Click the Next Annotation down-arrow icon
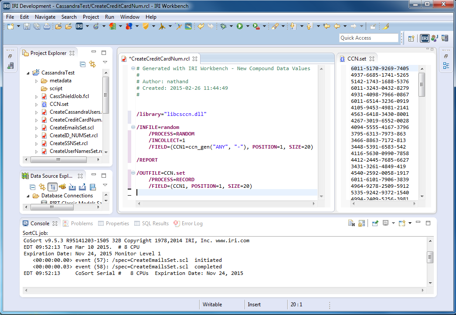The height and width of the screenshot is (315, 456). pos(293,27)
